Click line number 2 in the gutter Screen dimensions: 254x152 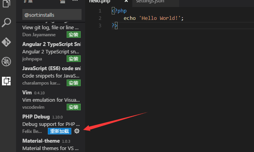tap(100, 18)
